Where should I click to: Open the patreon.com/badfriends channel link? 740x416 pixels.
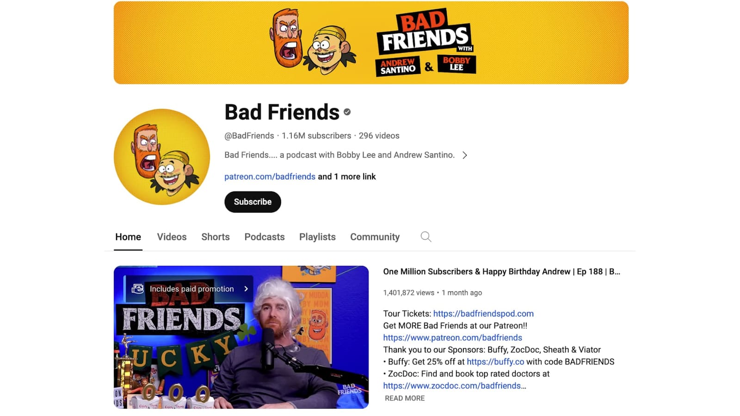tap(270, 177)
